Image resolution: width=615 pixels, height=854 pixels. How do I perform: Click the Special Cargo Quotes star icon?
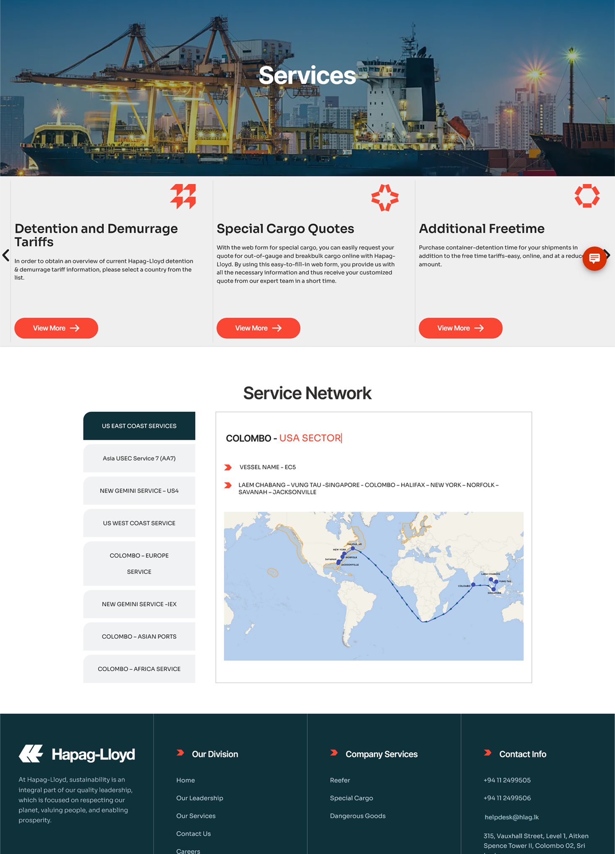pyautogui.click(x=385, y=197)
